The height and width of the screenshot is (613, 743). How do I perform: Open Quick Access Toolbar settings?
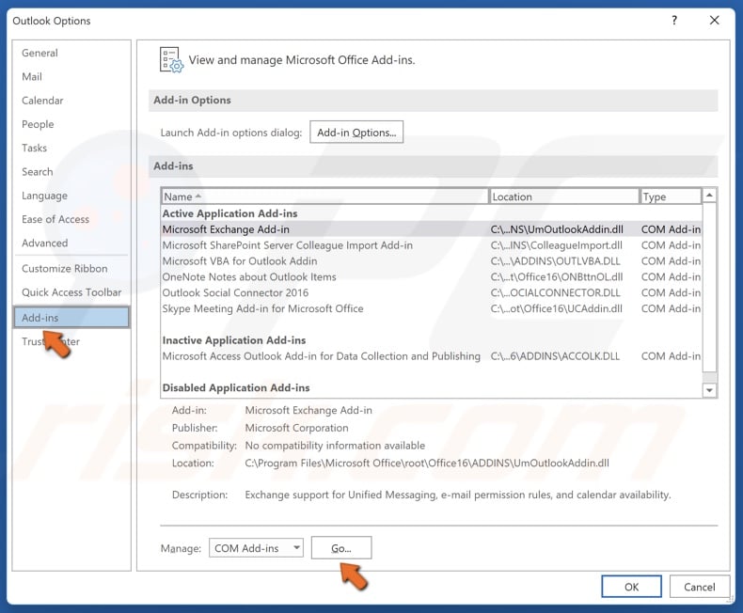pyautogui.click(x=71, y=292)
